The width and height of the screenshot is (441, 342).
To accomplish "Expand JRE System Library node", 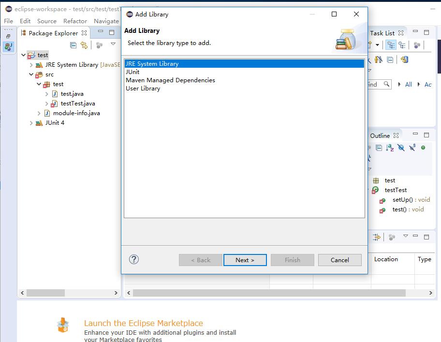I will click(x=31, y=65).
